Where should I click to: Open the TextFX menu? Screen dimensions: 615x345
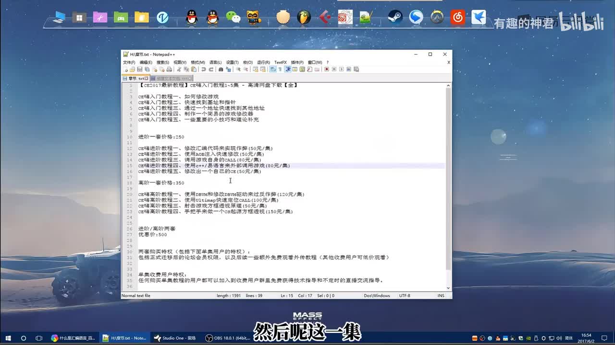[x=281, y=62]
